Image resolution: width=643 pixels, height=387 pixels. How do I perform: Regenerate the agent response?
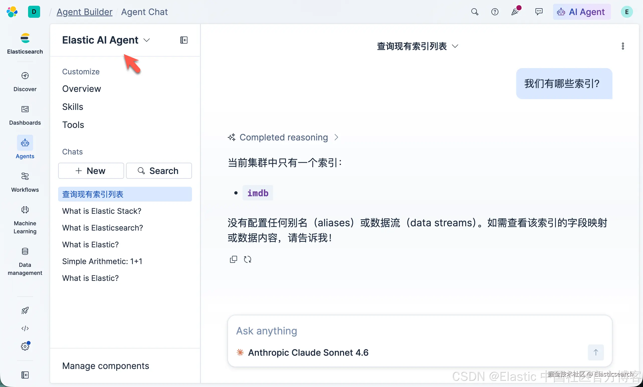(x=247, y=260)
